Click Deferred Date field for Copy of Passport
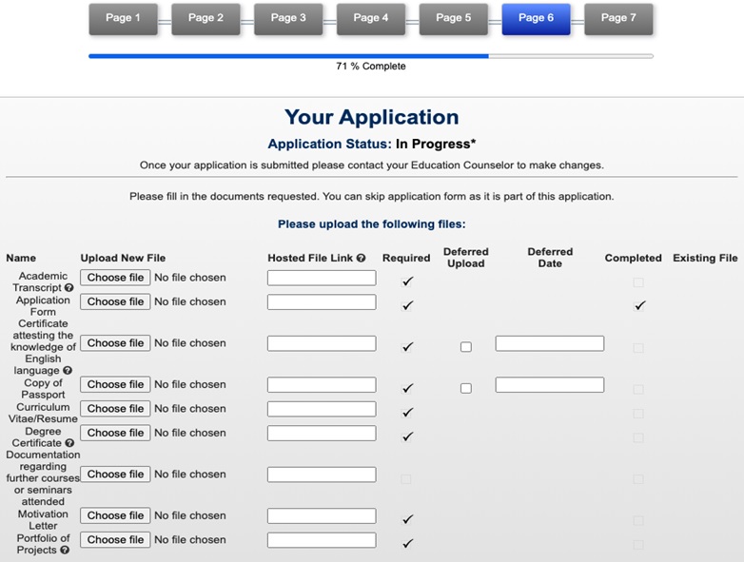 550,384
